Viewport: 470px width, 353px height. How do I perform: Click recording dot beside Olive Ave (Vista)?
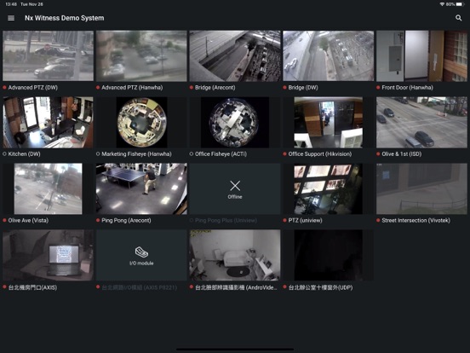[x=4, y=220]
